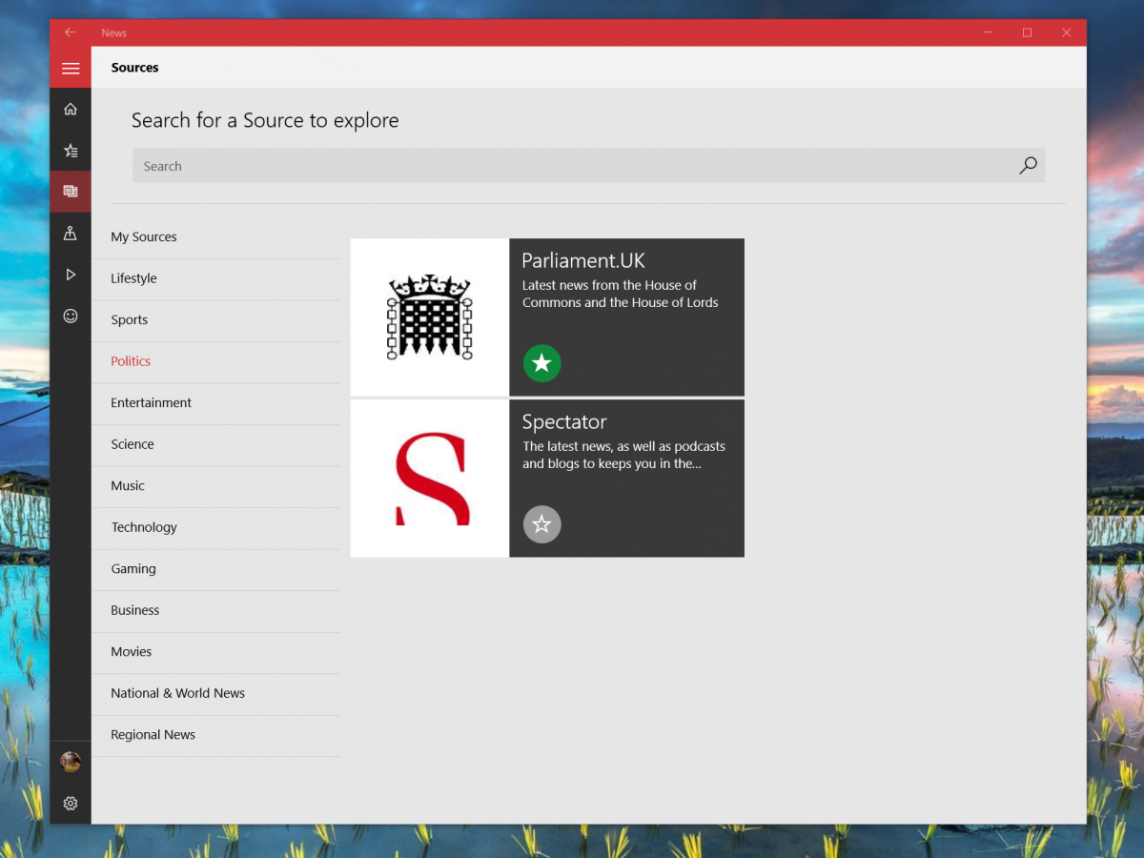Open Settings with the gear icon
This screenshot has width=1144, height=858.
[x=71, y=804]
